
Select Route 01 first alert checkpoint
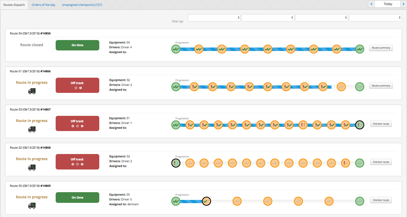coord(194,87)
